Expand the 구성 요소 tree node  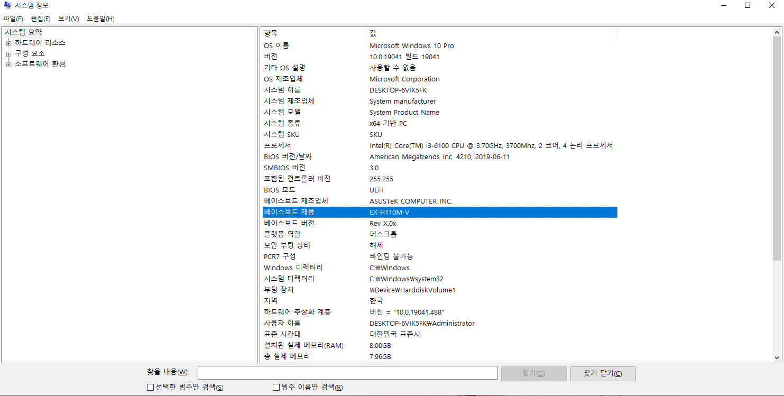[x=8, y=53]
